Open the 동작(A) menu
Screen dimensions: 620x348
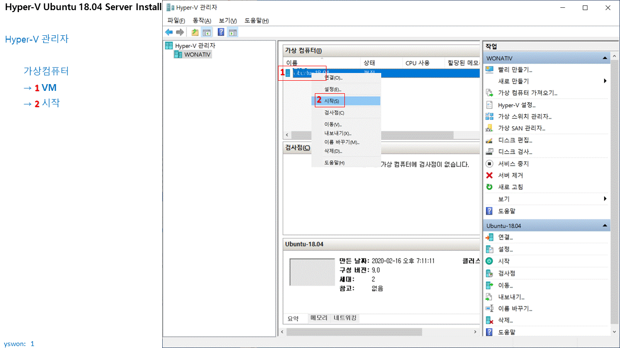pyautogui.click(x=202, y=20)
